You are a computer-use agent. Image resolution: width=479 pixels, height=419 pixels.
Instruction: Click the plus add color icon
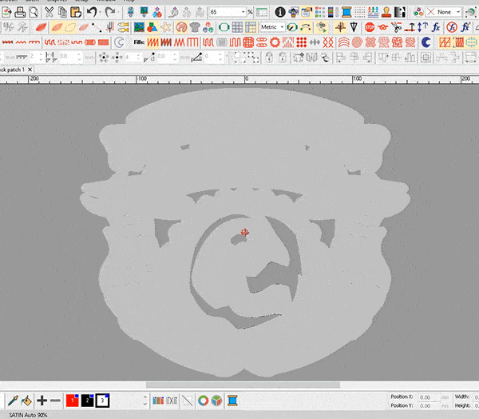click(x=42, y=401)
